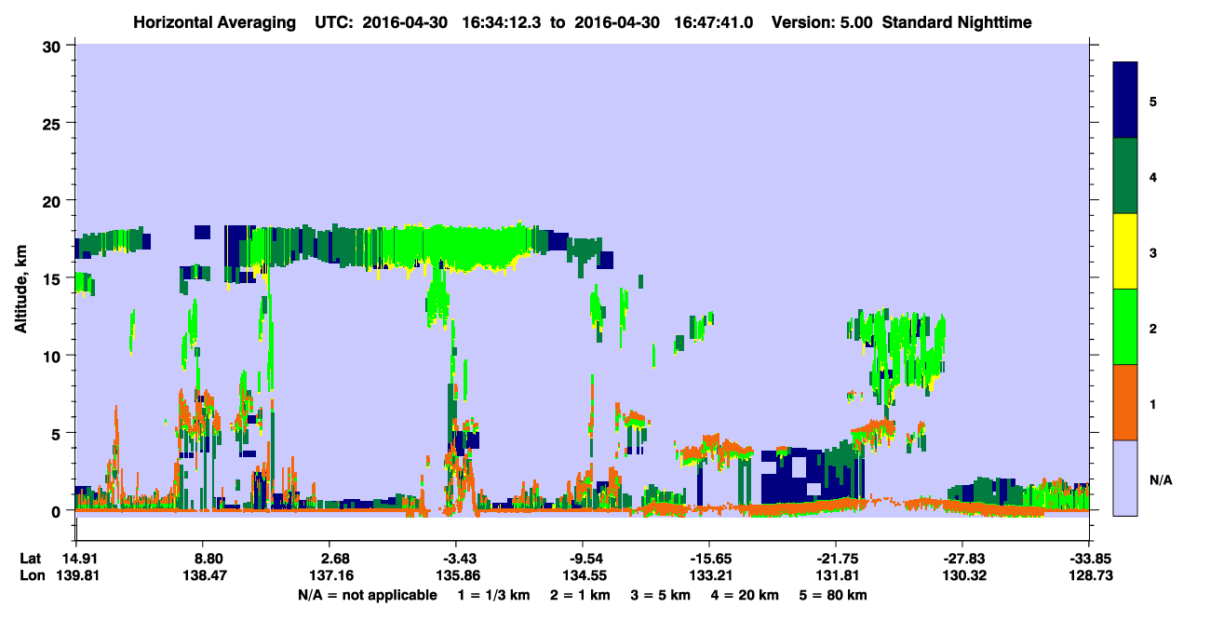Click the 20 altitude tick label
Viewport: 1210px width, 621px height.
(x=54, y=200)
